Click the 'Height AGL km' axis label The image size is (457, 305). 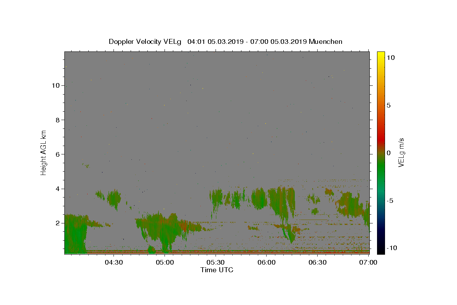coord(44,152)
